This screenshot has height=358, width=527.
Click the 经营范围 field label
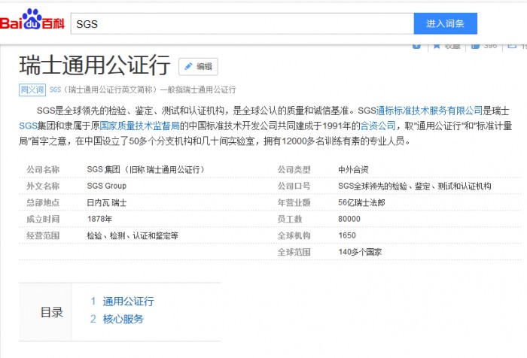click(43, 235)
